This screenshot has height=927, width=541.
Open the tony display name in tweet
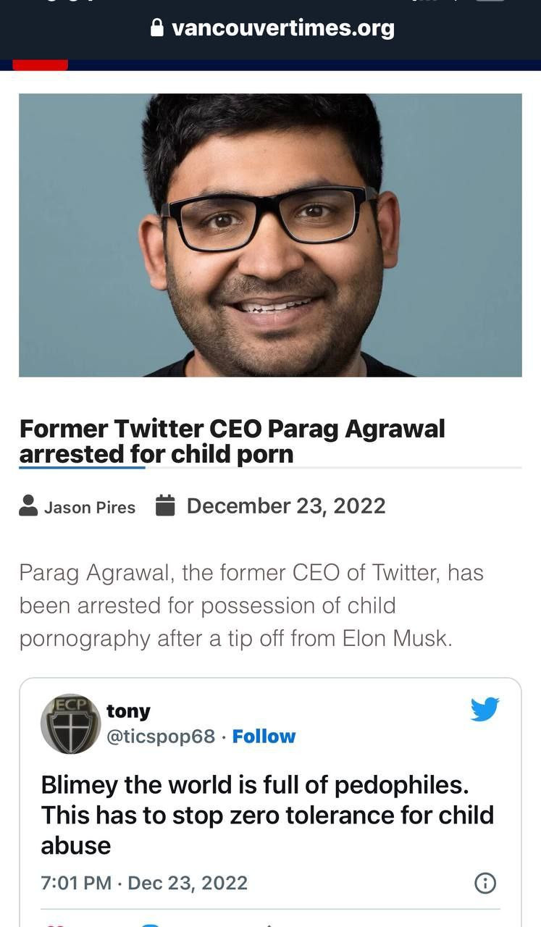pos(128,711)
